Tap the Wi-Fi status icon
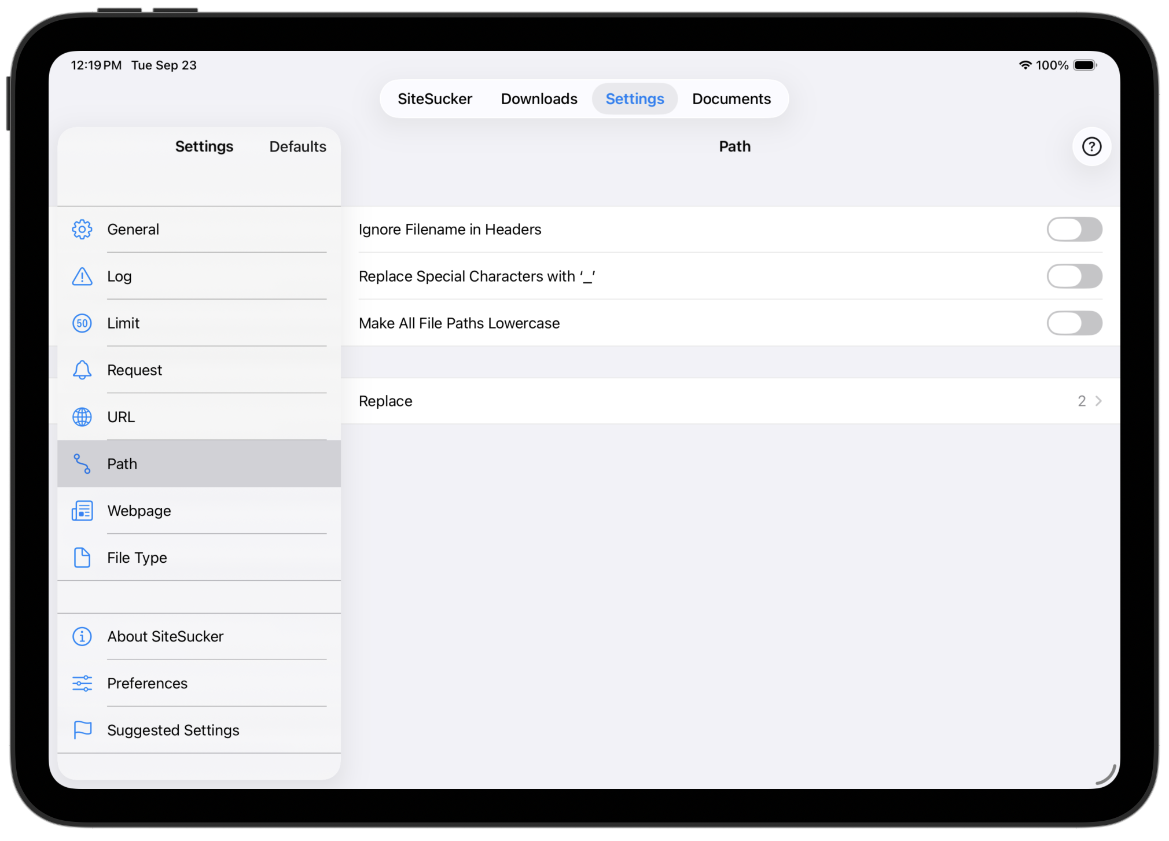The width and height of the screenshot is (1169, 841). [x=1025, y=65]
